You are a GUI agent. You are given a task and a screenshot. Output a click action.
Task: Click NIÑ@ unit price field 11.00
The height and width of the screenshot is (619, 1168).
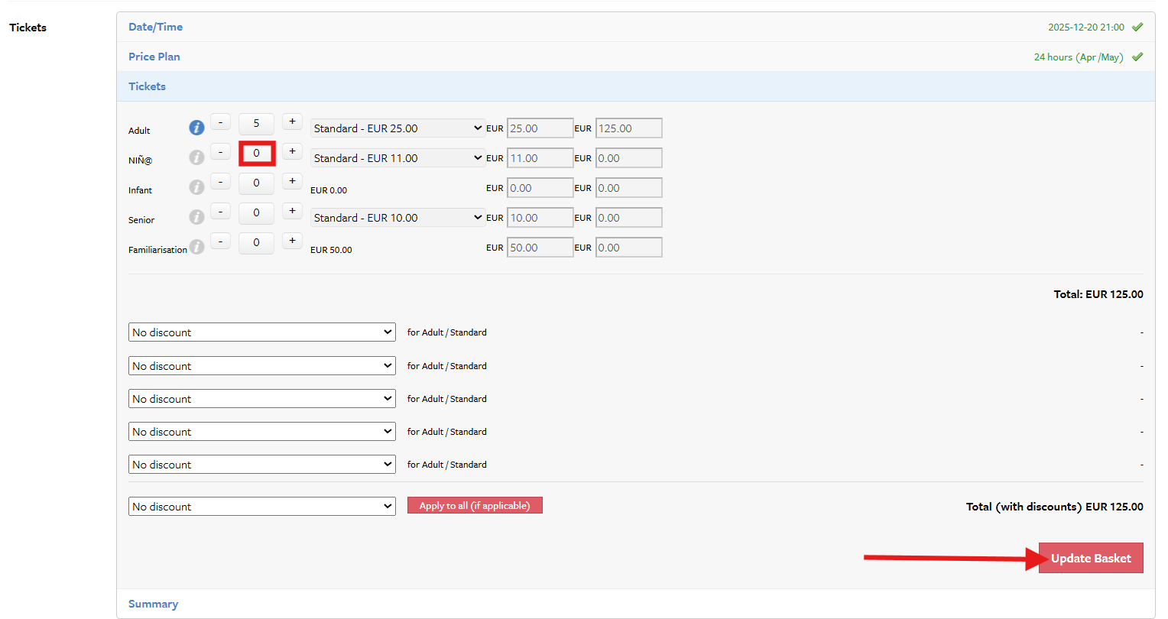540,158
